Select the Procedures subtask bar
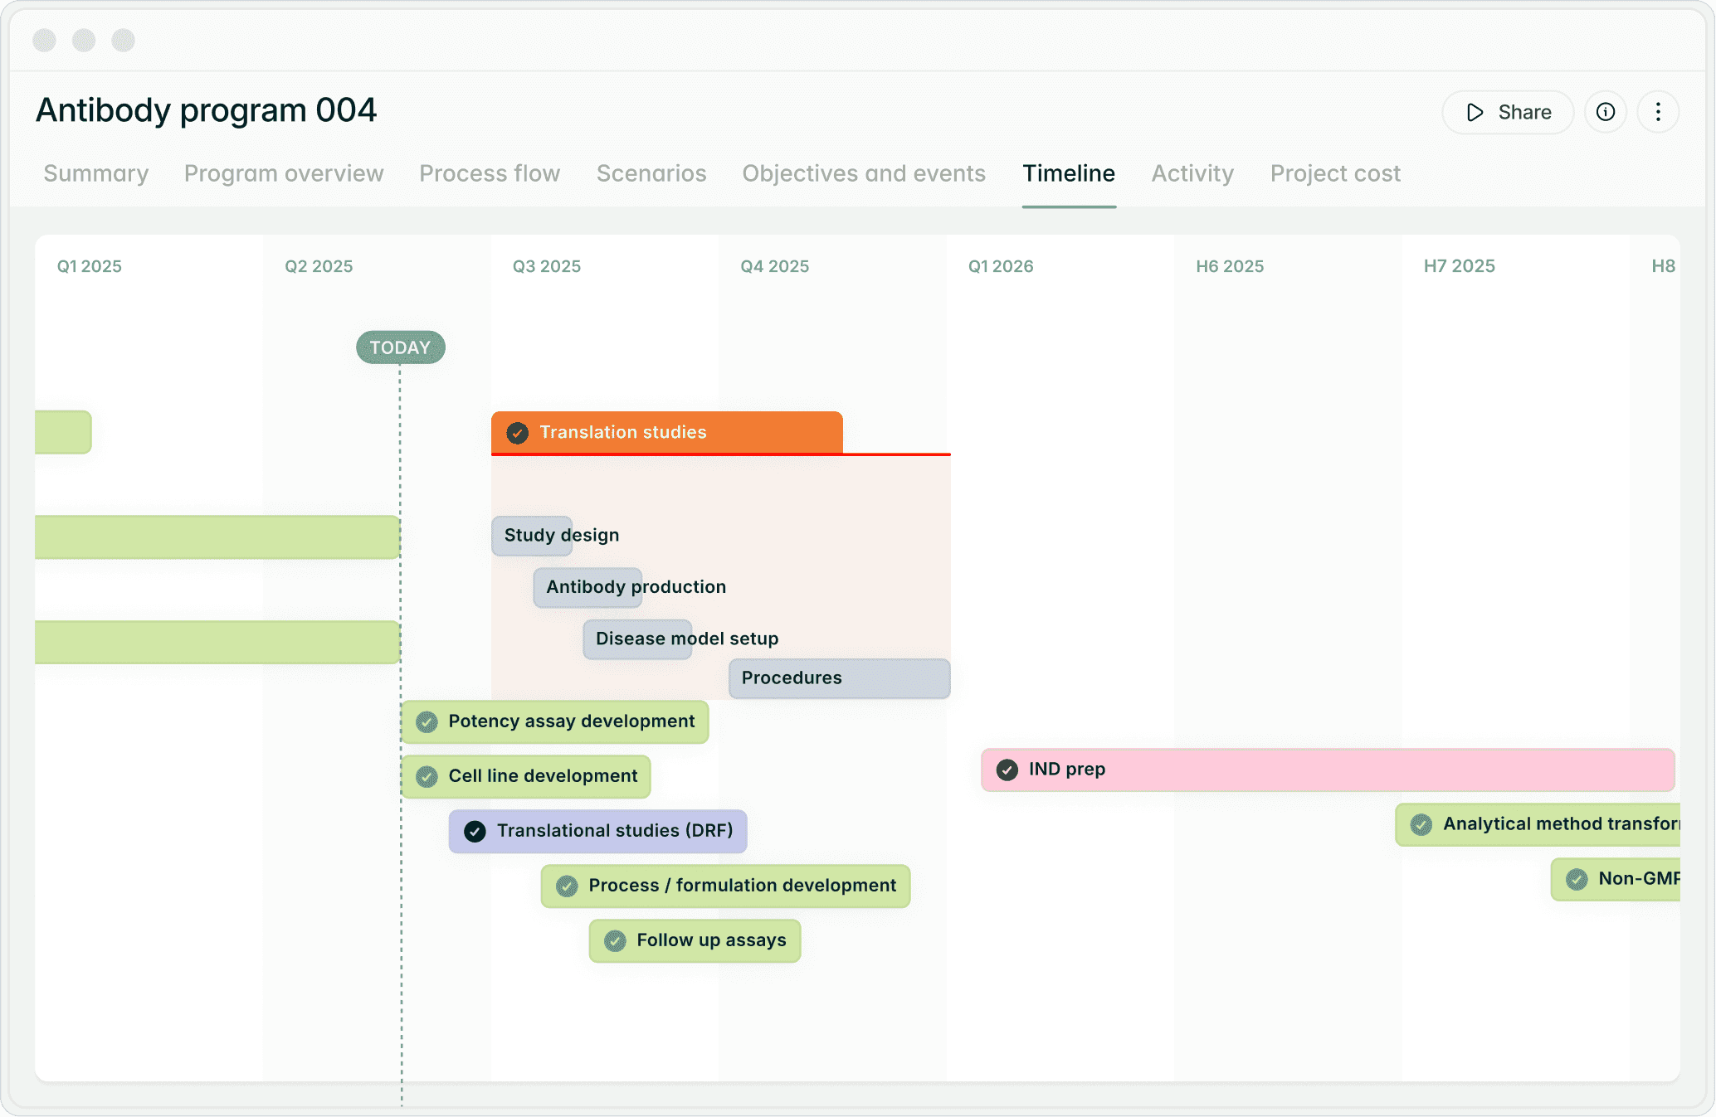 click(x=838, y=678)
